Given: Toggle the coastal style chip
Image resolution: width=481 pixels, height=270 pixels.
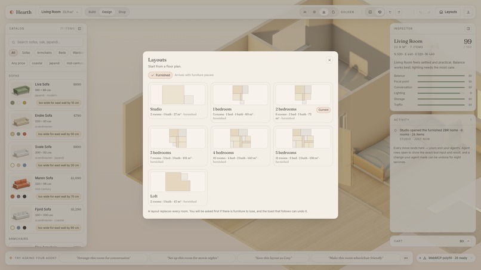Looking at the screenshot, I should (x=37, y=63).
